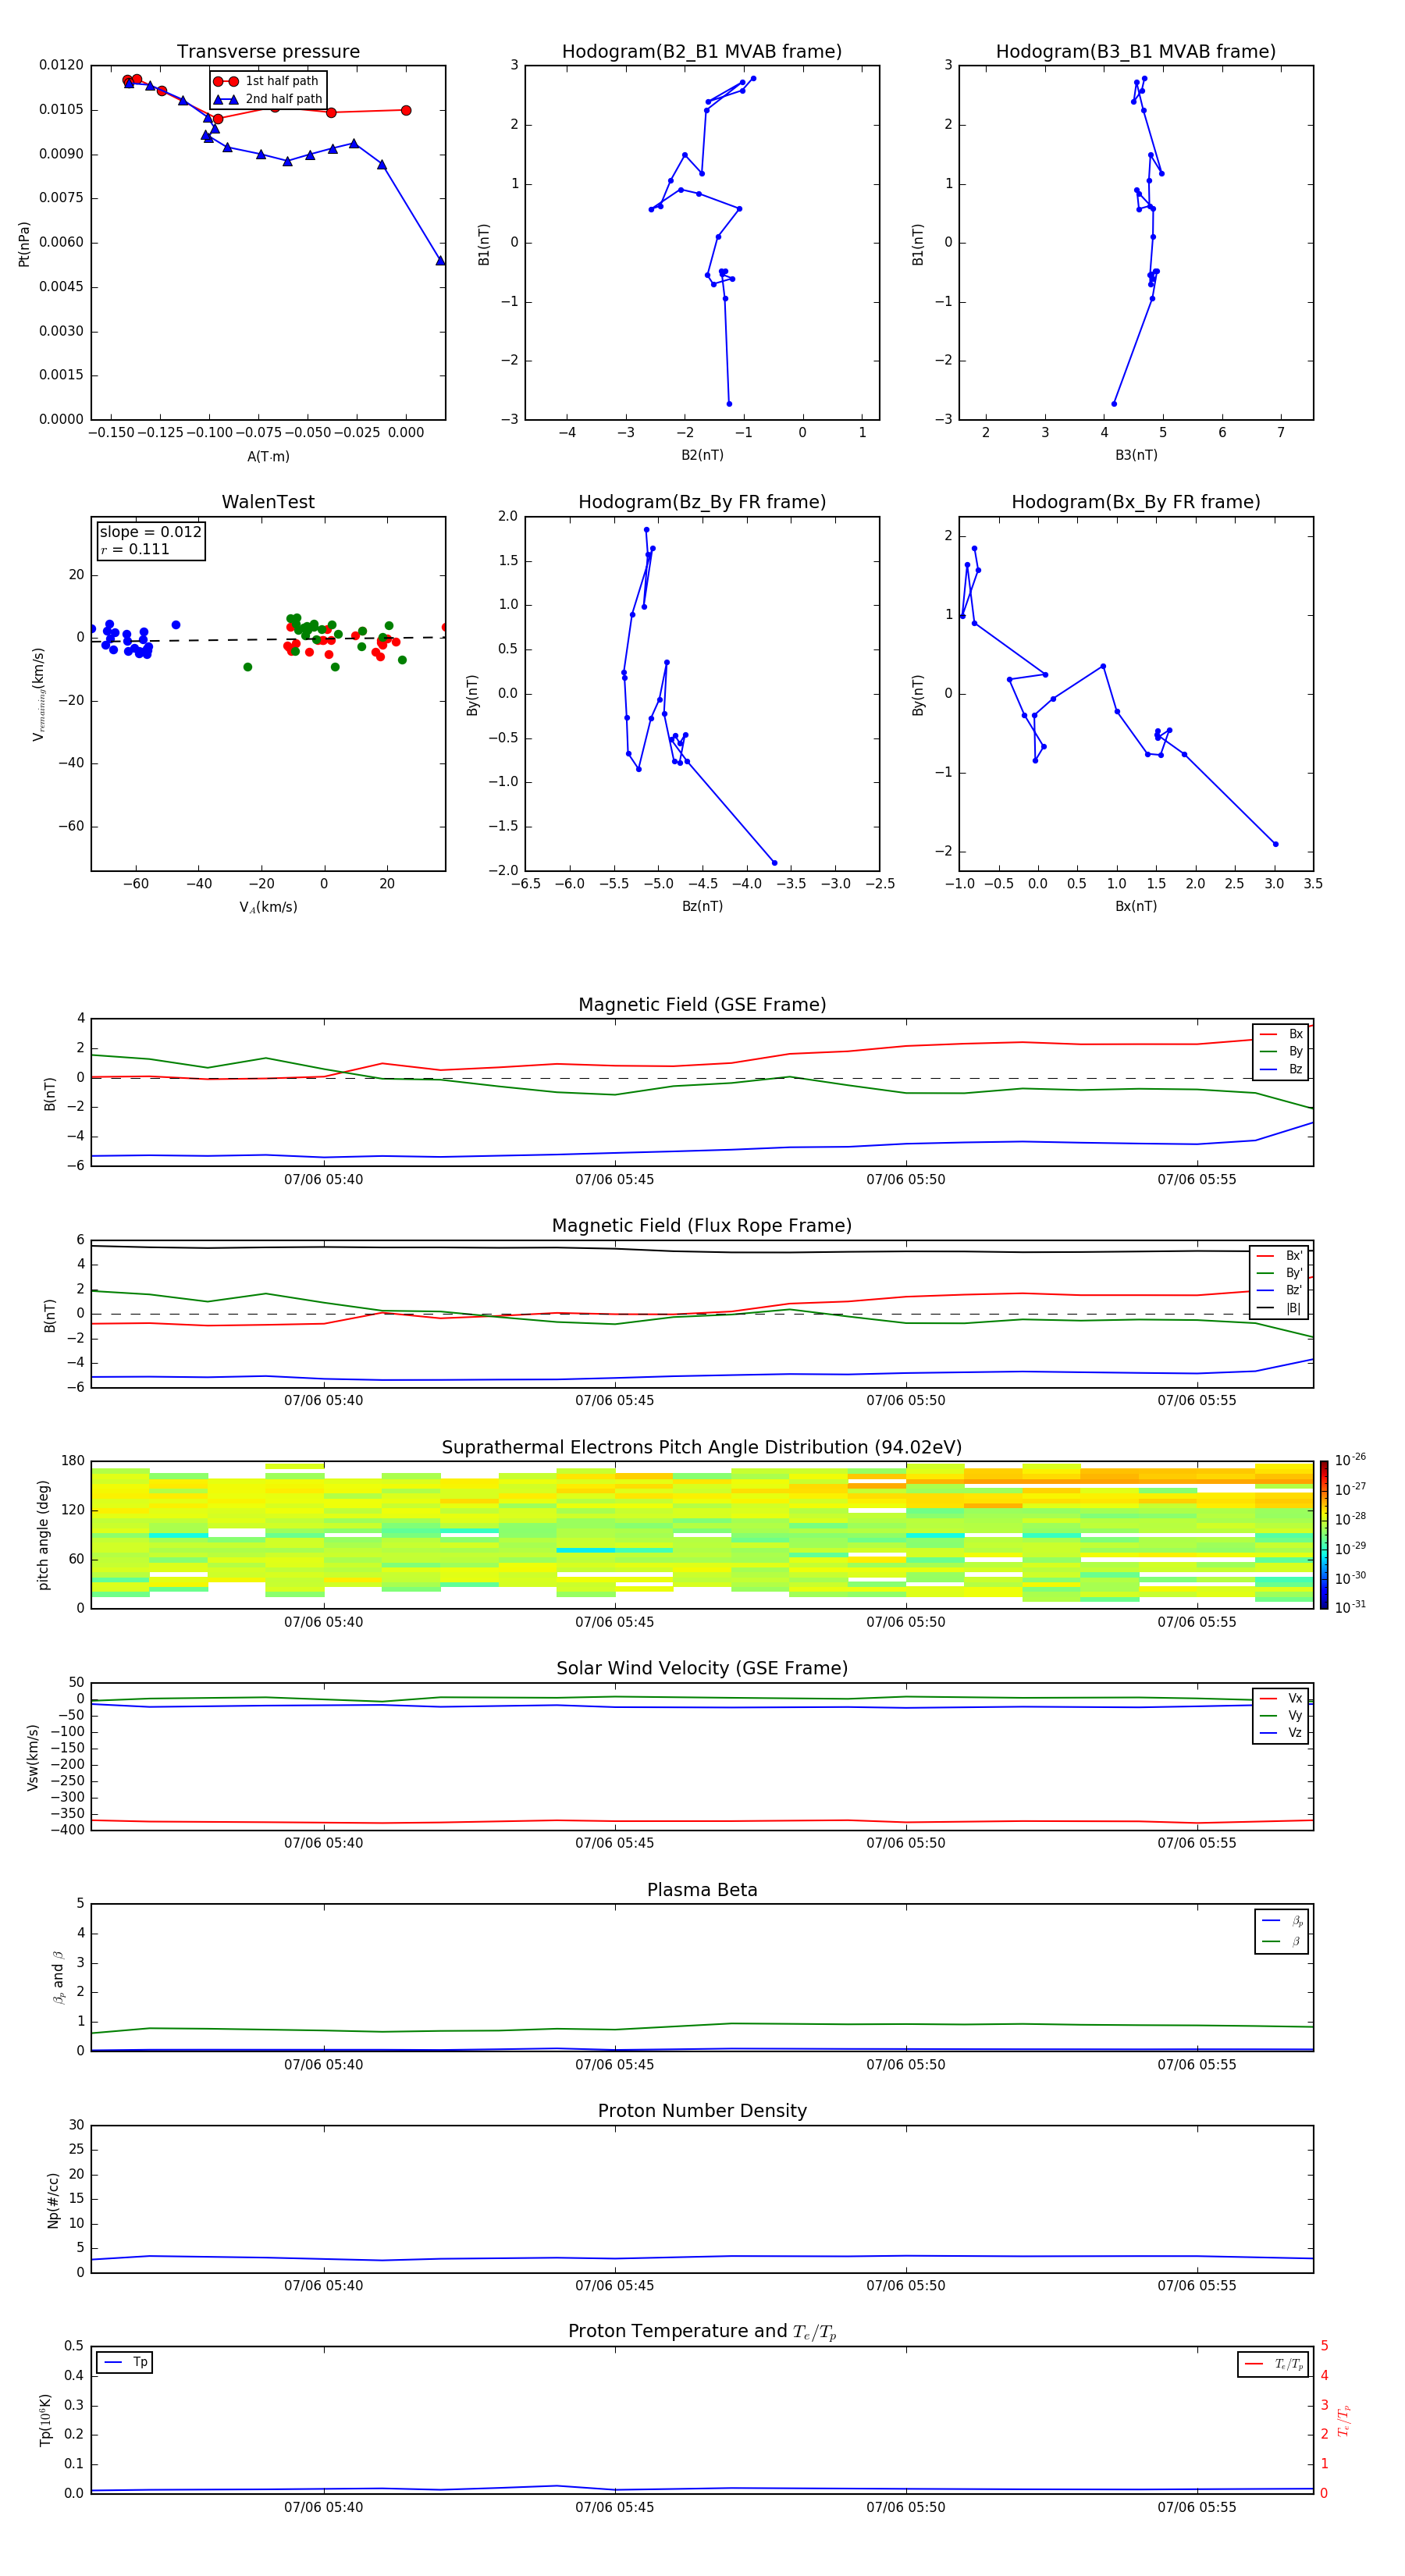
Task: Click the 'A(T·m)' x-axis label
Action: [x=268, y=456]
